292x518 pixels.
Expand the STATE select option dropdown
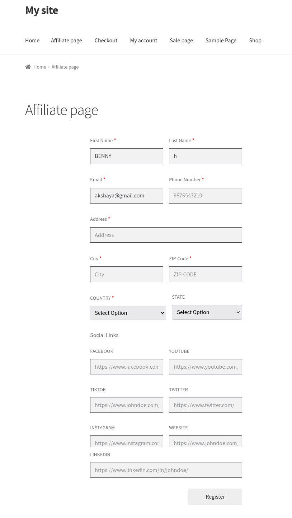click(x=207, y=312)
